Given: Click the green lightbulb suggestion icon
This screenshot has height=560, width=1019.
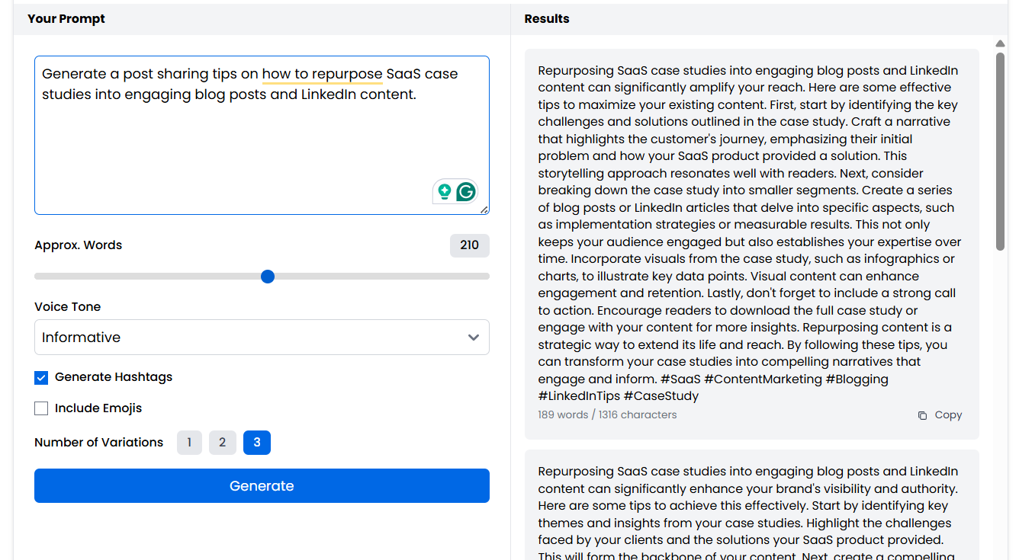Looking at the screenshot, I should pos(444,192).
